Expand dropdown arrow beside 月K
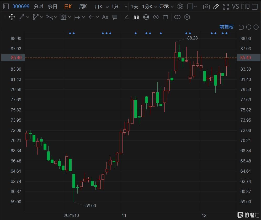261x220 pixels. 107,7
